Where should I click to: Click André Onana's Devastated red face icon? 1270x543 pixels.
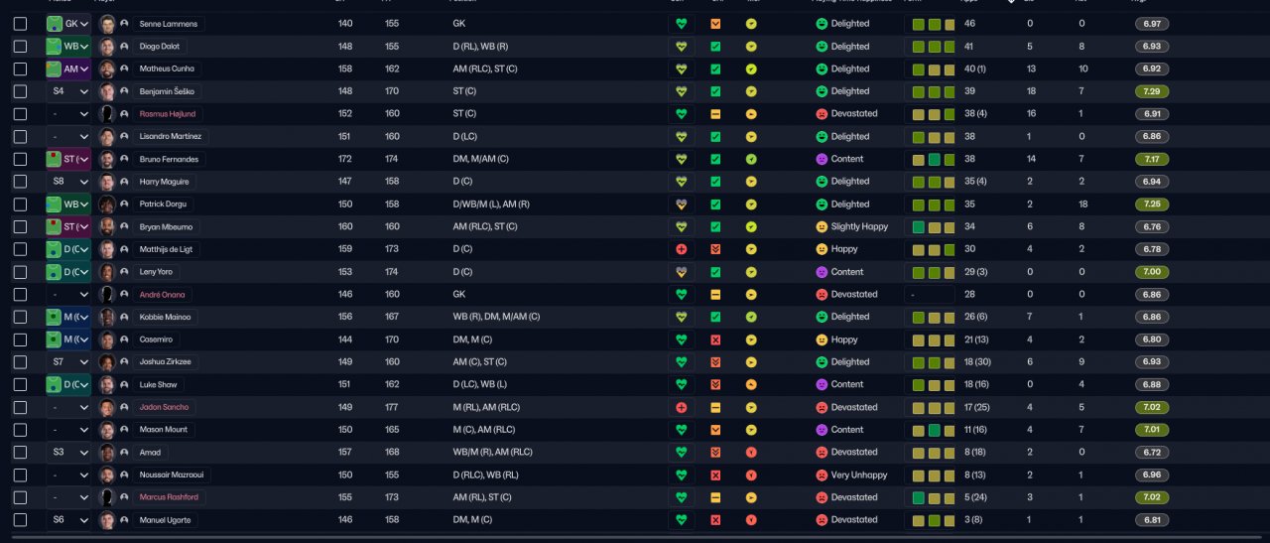[822, 295]
